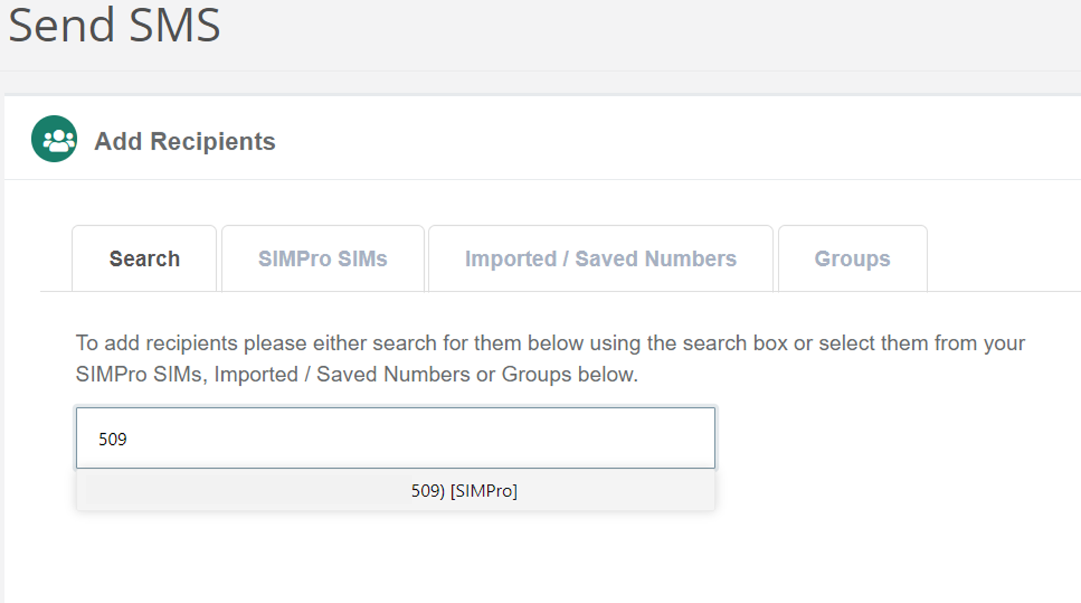Click gray header strip right of Send SMS
Image resolution: width=1081 pixels, height=603 pixels.
[x=650, y=33]
